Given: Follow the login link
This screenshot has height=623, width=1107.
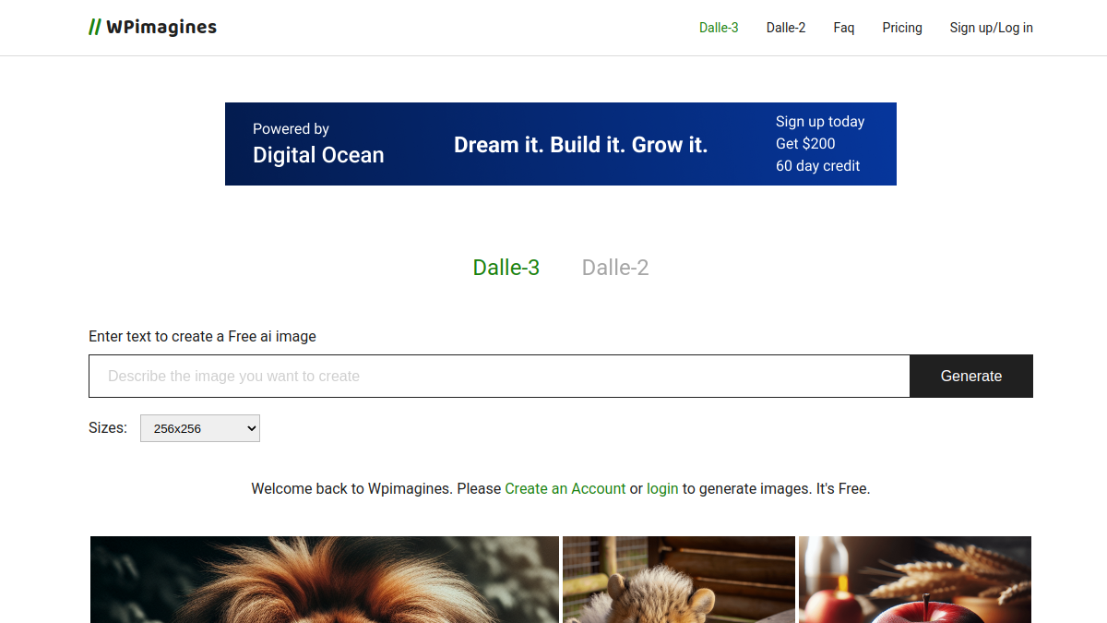Looking at the screenshot, I should tap(662, 488).
